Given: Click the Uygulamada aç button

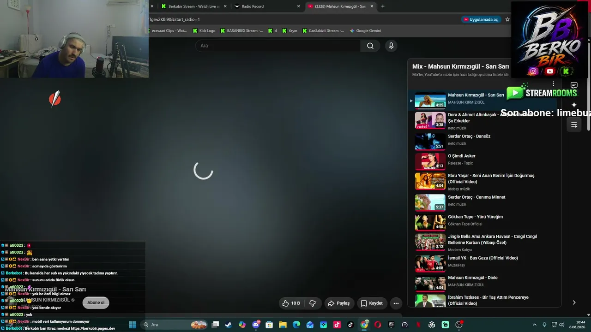Looking at the screenshot, I should click(x=481, y=19).
